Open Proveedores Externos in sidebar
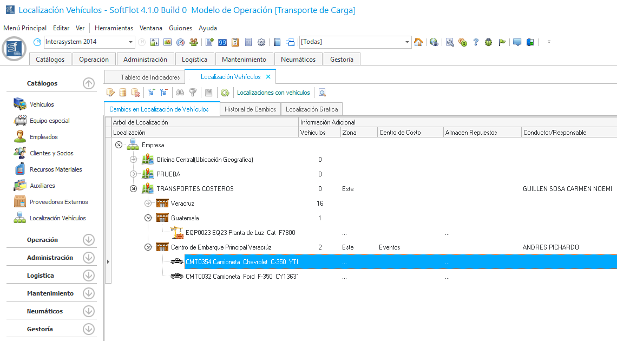This screenshot has width=617, height=341. (58, 202)
